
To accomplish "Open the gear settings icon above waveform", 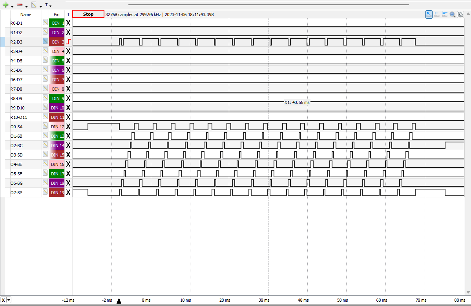I will (x=460, y=14).
